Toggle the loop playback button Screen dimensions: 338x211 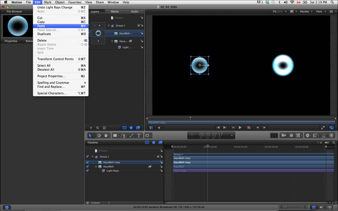(x=332, y=128)
